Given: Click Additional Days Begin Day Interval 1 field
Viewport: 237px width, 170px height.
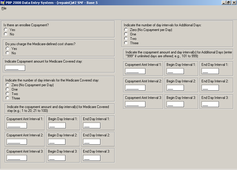Looking at the screenshot, I should click(x=175, y=71).
